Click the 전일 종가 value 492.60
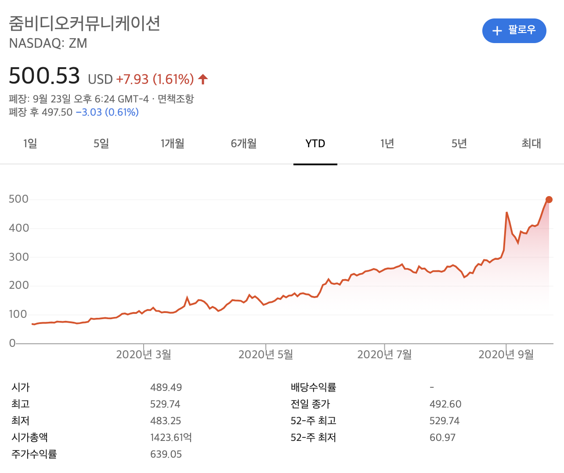 [x=445, y=404]
